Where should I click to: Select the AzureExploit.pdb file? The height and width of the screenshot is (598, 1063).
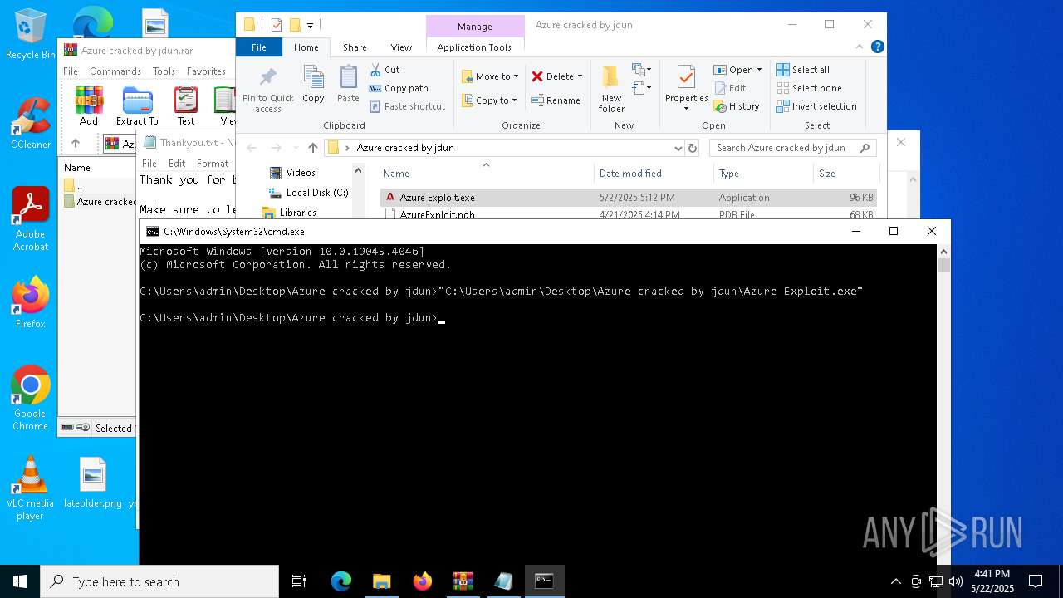click(x=628, y=214)
